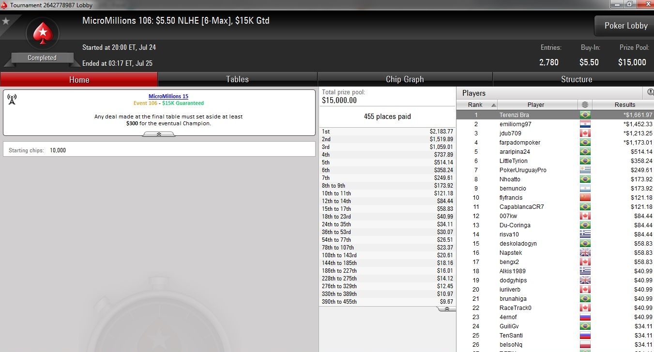
Task: Click the globe country column icon
Action: [x=585, y=104]
